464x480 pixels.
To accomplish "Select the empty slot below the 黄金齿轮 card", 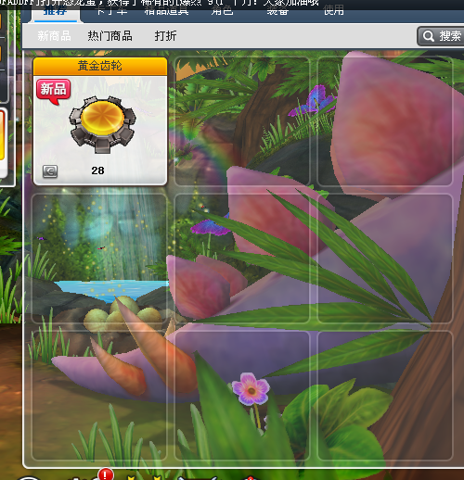I will 99,259.
